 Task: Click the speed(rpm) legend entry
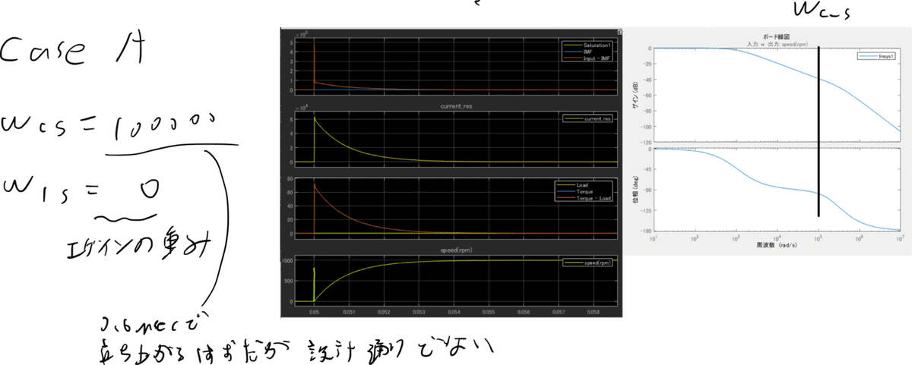(x=588, y=263)
